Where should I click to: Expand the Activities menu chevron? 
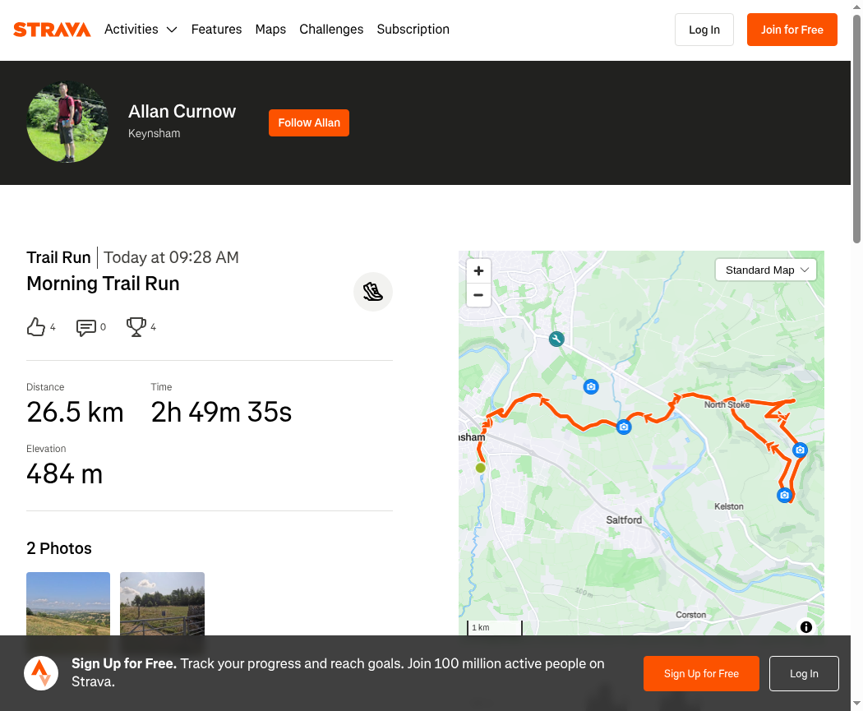[172, 30]
